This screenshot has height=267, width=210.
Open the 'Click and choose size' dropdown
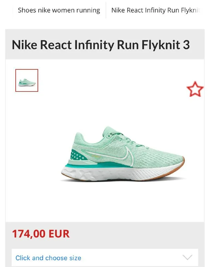click(105, 257)
